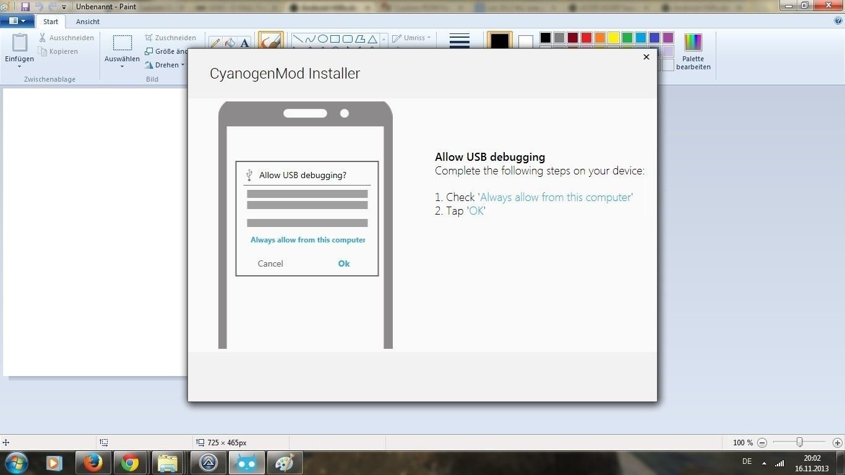
Task: Choose the polygon shape
Action: coord(360,38)
